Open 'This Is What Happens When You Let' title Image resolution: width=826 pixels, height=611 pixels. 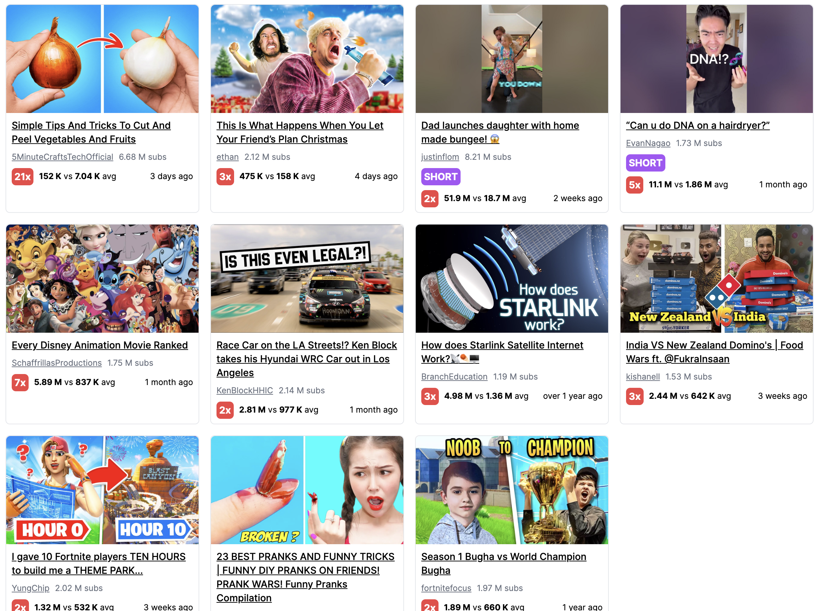[300, 132]
